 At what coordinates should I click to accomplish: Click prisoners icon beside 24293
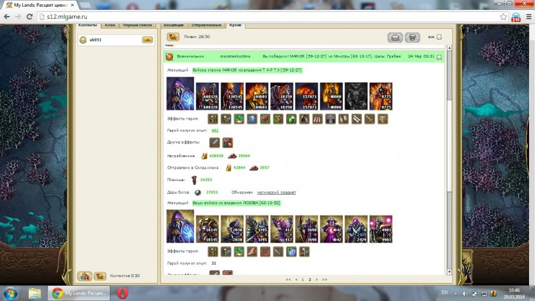194,179
